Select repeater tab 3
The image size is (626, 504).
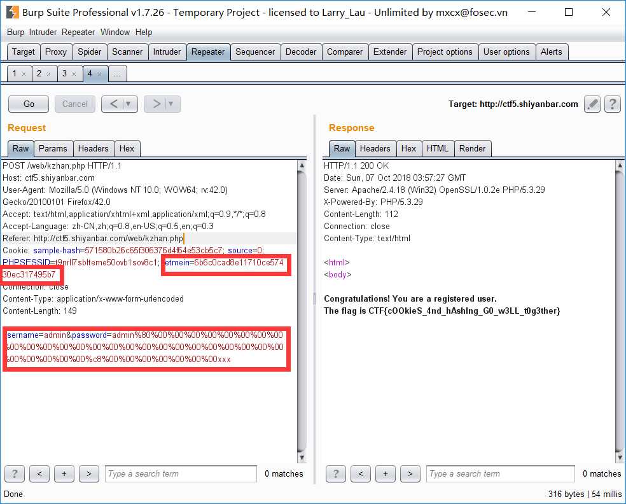coord(64,73)
